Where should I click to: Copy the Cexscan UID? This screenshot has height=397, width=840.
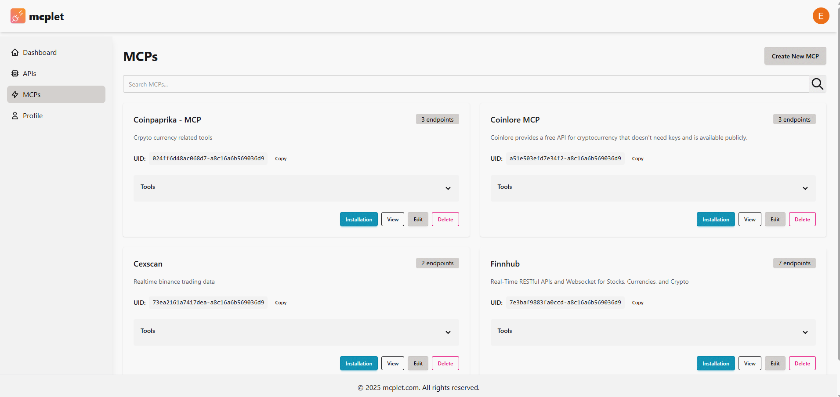pyautogui.click(x=281, y=303)
